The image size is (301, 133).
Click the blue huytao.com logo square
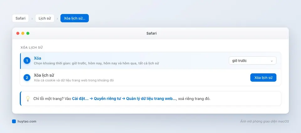tap(14, 121)
